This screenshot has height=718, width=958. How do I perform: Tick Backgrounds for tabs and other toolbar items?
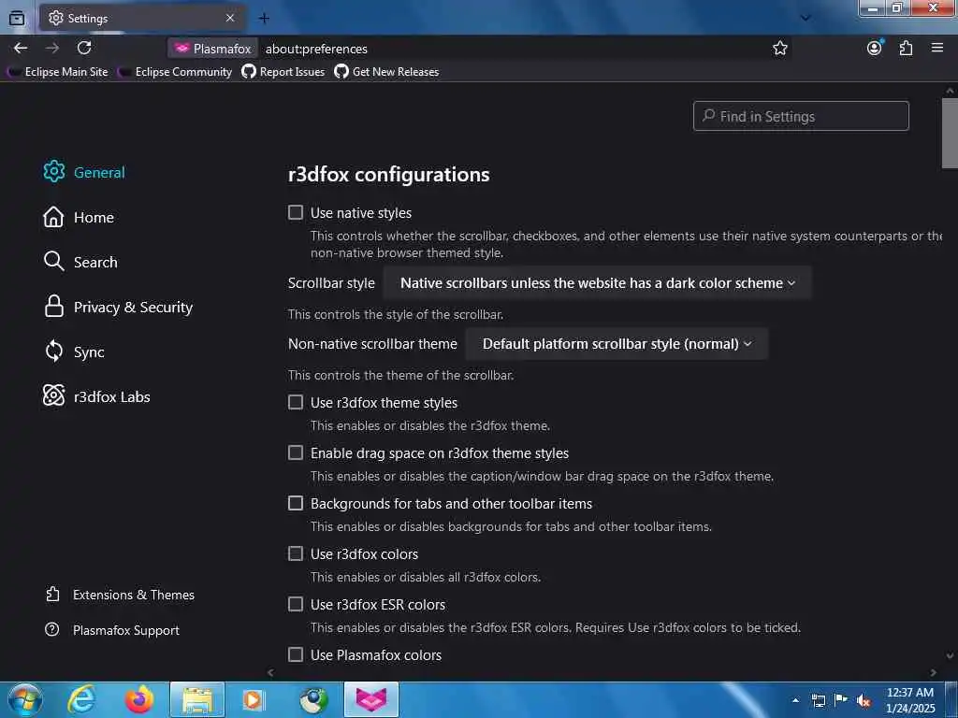click(296, 503)
